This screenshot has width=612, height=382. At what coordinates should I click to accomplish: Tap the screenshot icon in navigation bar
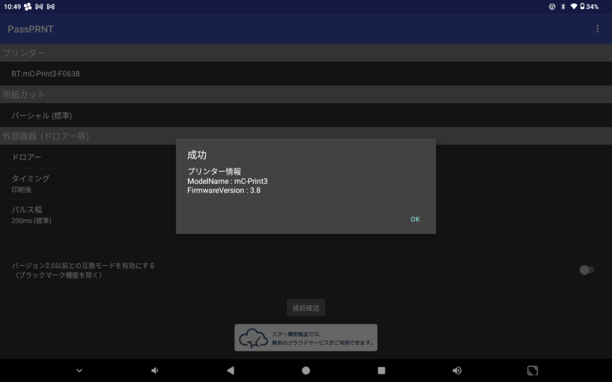533,371
